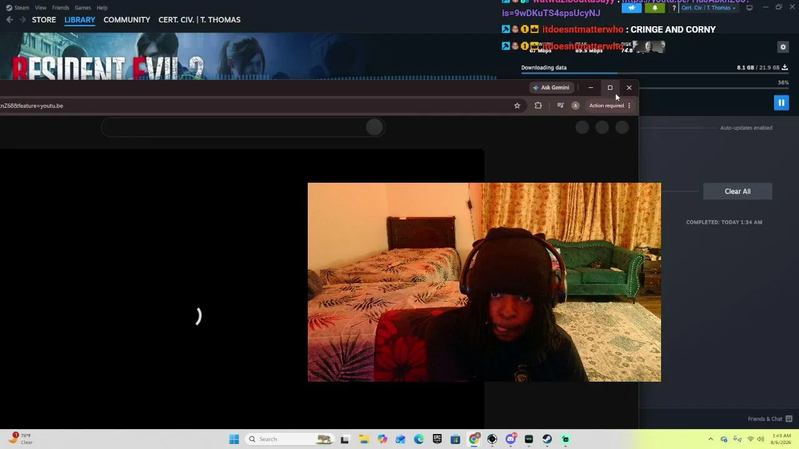Click the webcam overlay video

[x=484, y=282]
